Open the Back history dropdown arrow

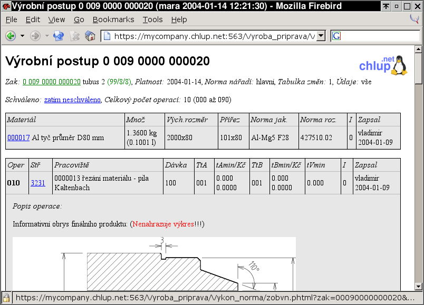23,36
